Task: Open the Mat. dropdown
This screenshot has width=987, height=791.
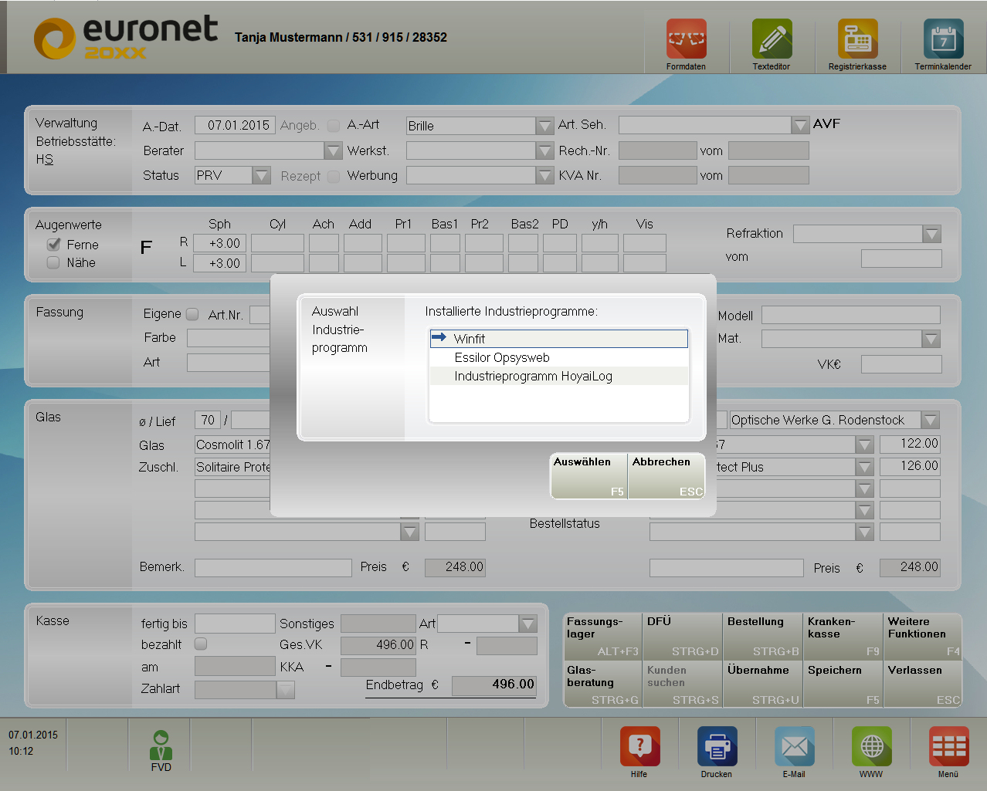Action: [931, 339]
